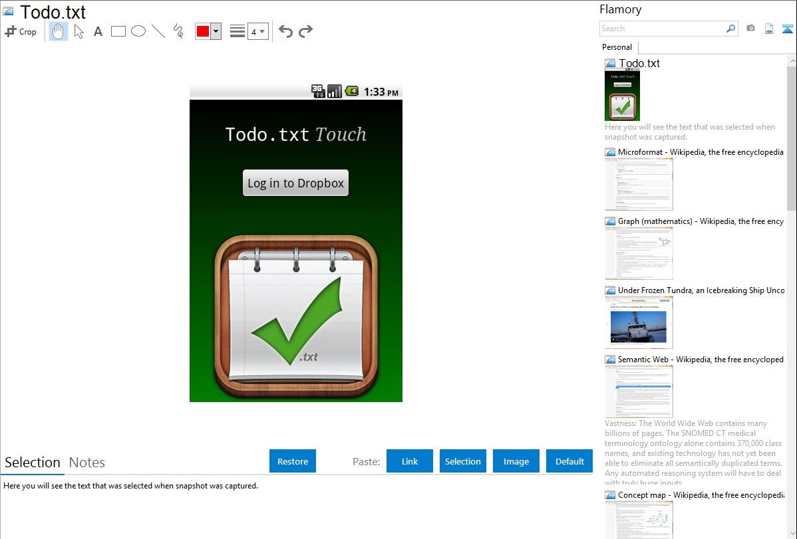Undo the last edit
Screen dimensions: 797x539
[285, 31]
